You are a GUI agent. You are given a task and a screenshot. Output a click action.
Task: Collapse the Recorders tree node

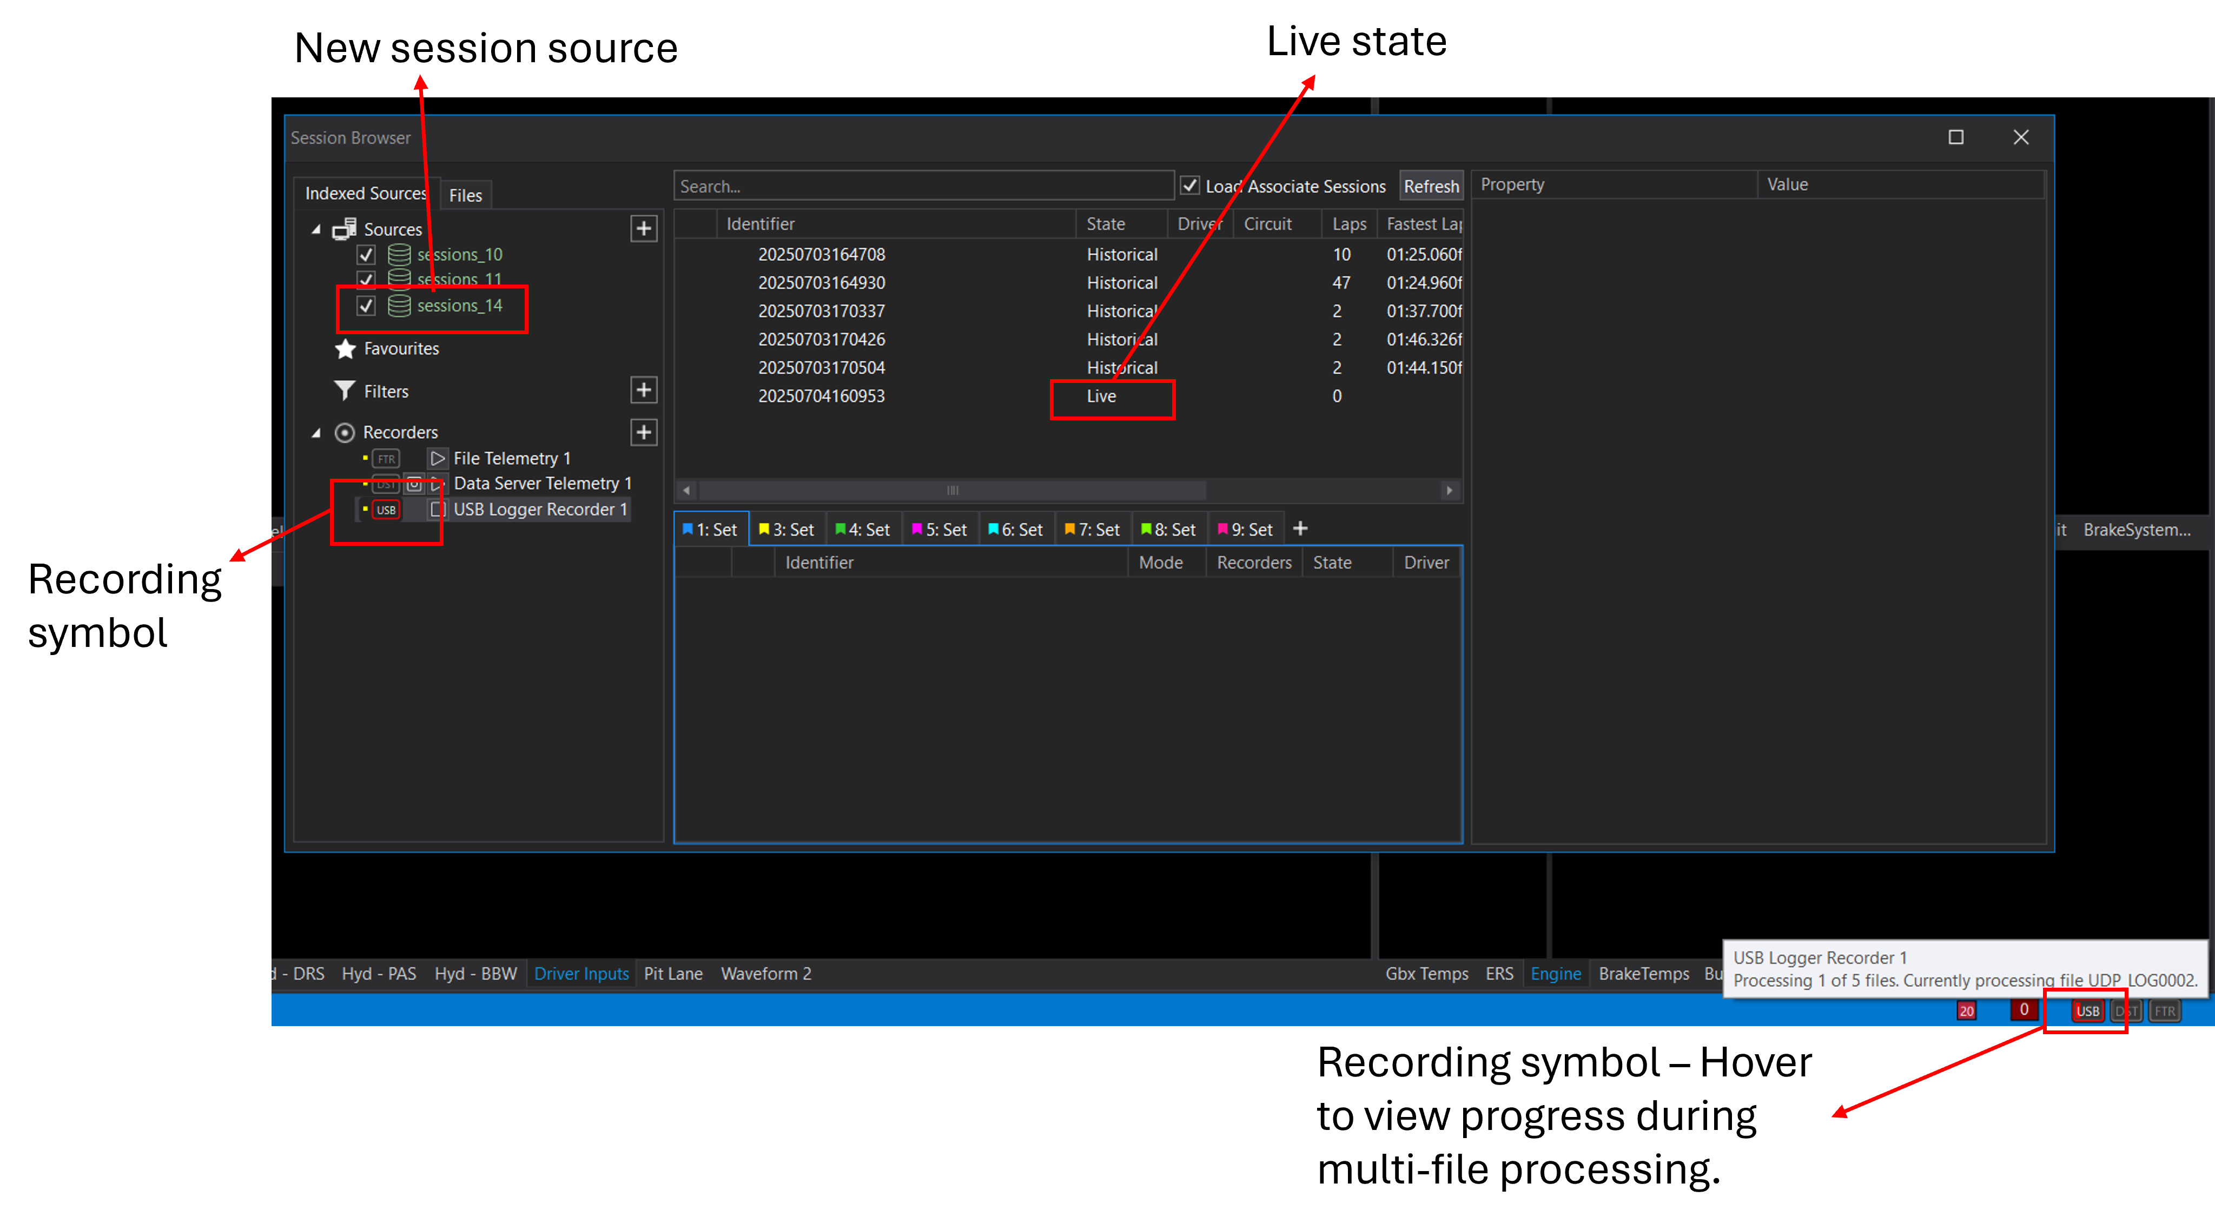316,433
